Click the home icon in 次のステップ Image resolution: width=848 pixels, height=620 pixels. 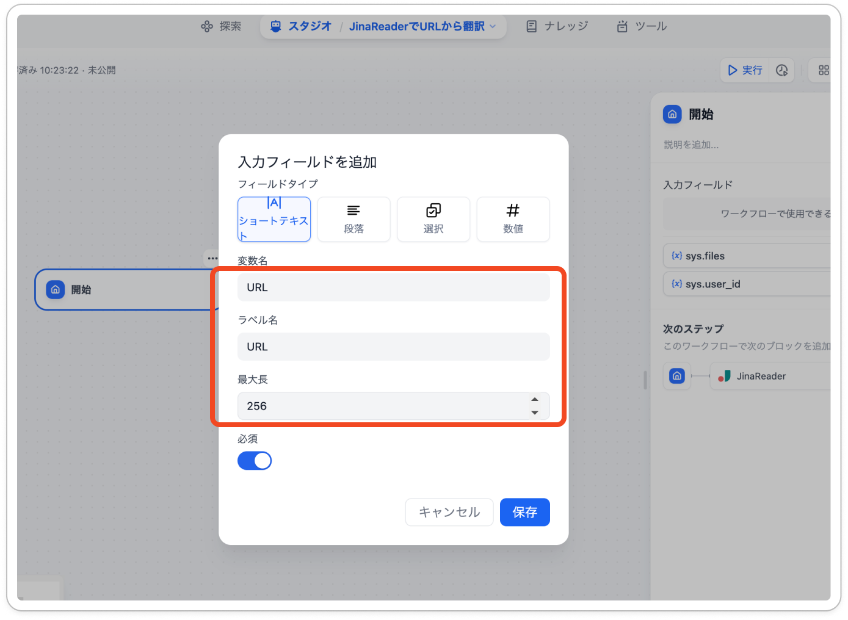pos(677,376)
